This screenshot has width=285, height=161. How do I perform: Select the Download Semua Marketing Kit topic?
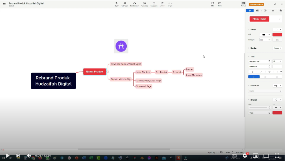coord(126,64)
